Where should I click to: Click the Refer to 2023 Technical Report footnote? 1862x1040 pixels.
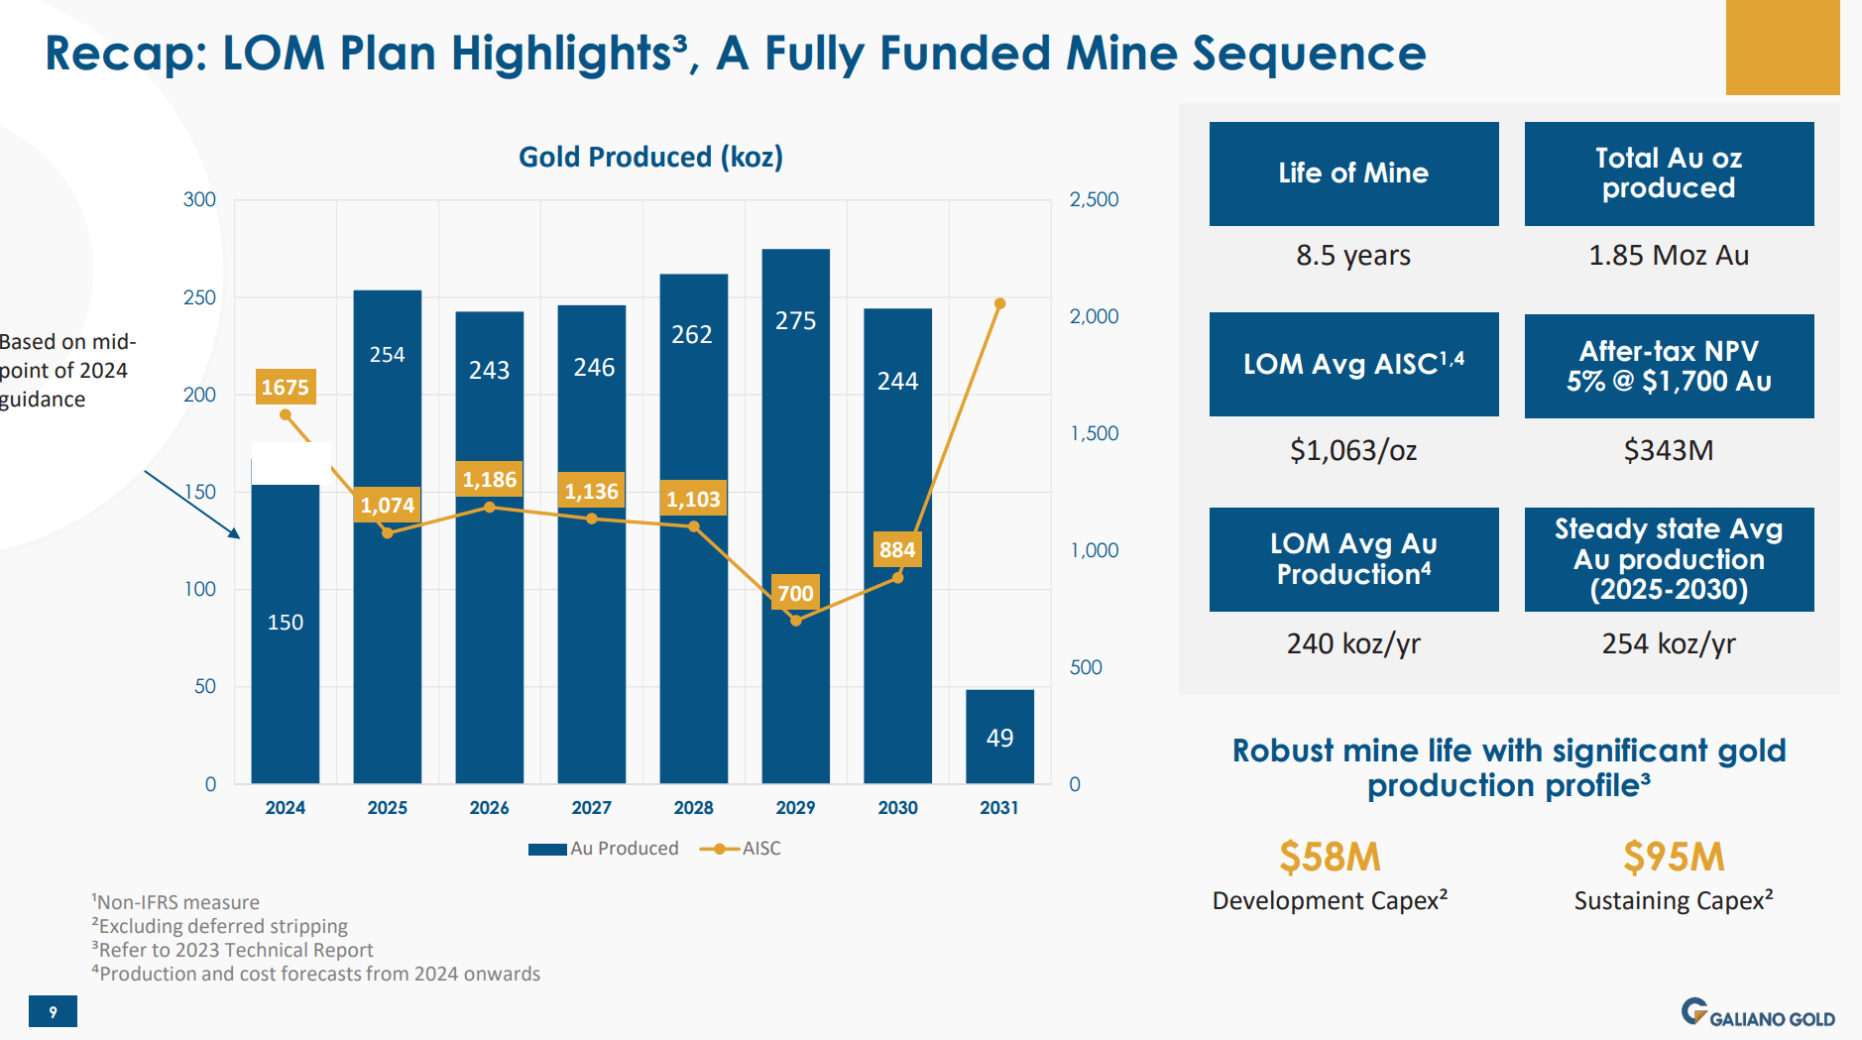pos(232,950)
